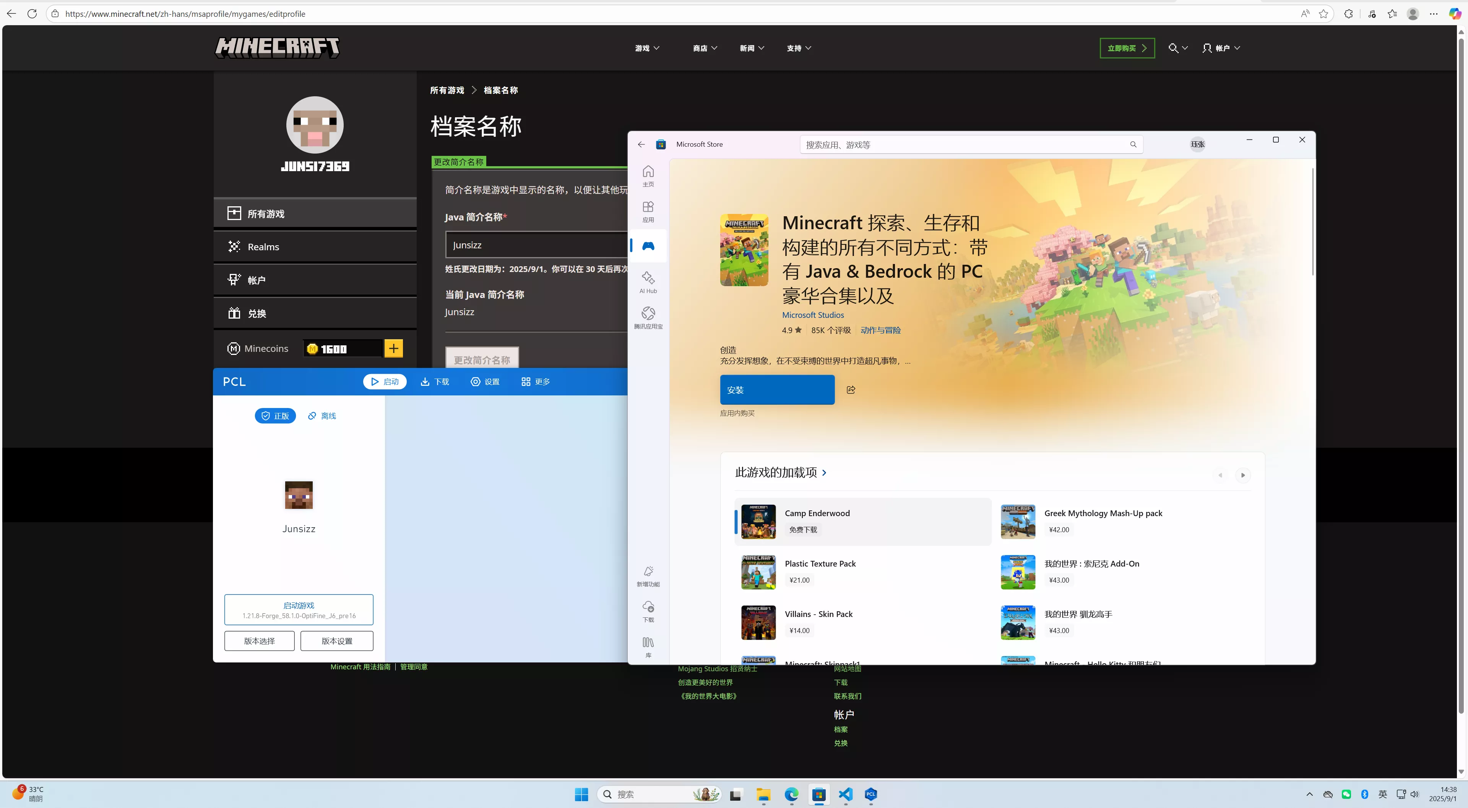Click 版本设置 button in PCL
Image resolution: width=1468 pixels, height=808 pixels.
click(x=337, y=641)
